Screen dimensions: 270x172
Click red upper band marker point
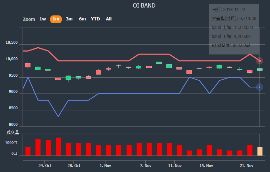(x=260, y=61)
